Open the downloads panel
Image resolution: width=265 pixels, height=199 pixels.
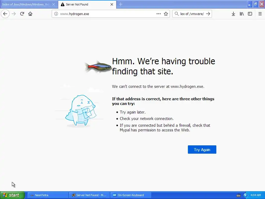[x=233, y=14]
